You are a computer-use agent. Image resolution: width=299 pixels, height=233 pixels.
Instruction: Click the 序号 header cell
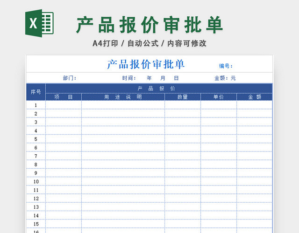coord(36,92)
